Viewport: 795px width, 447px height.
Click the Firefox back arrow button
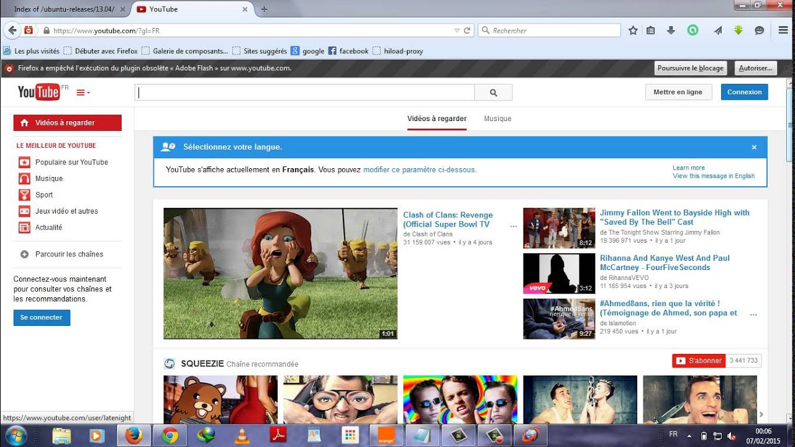12,30
